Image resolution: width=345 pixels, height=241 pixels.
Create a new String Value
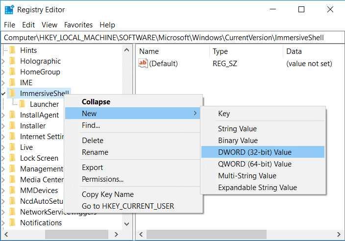(x=237, y=129)
